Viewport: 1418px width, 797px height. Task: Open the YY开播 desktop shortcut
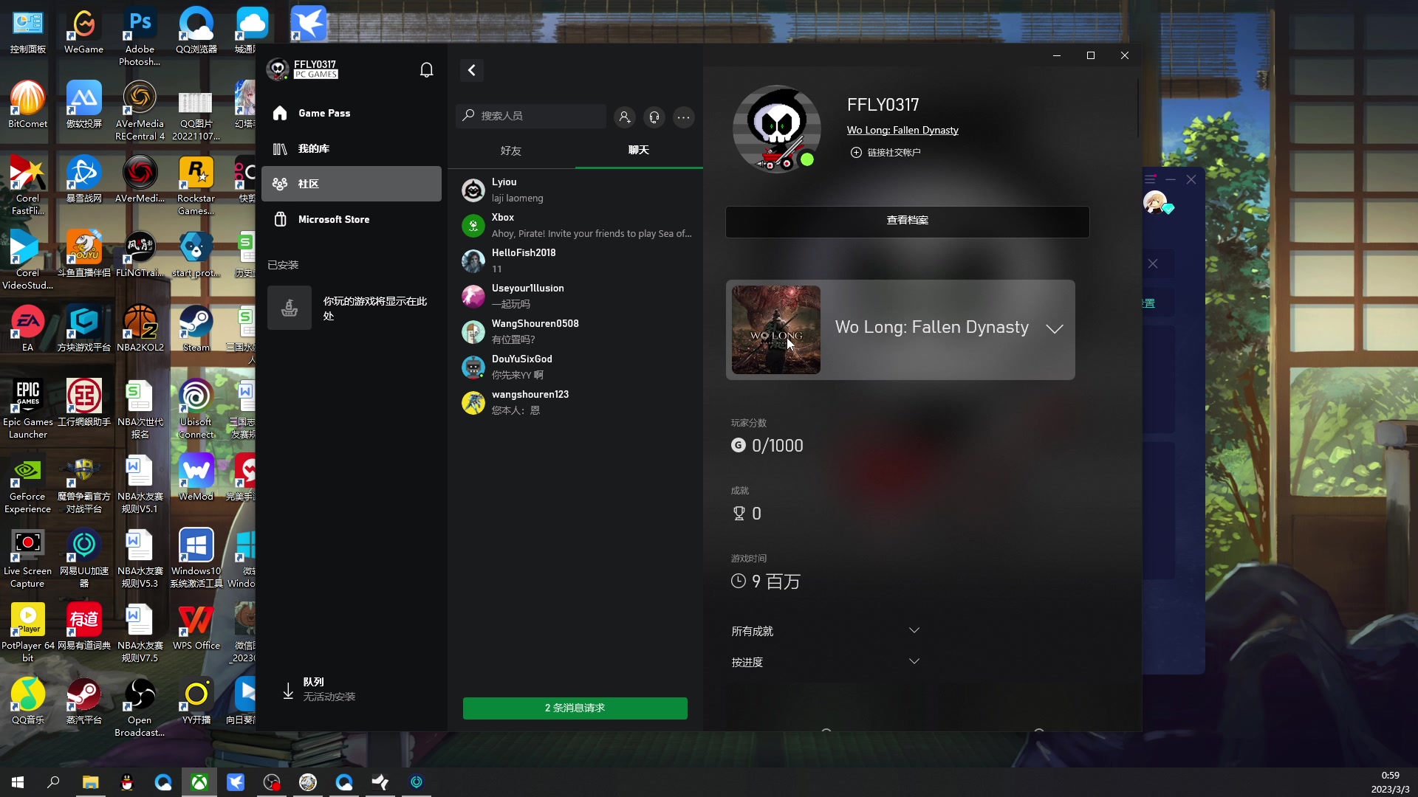click(x=196, y=701)
